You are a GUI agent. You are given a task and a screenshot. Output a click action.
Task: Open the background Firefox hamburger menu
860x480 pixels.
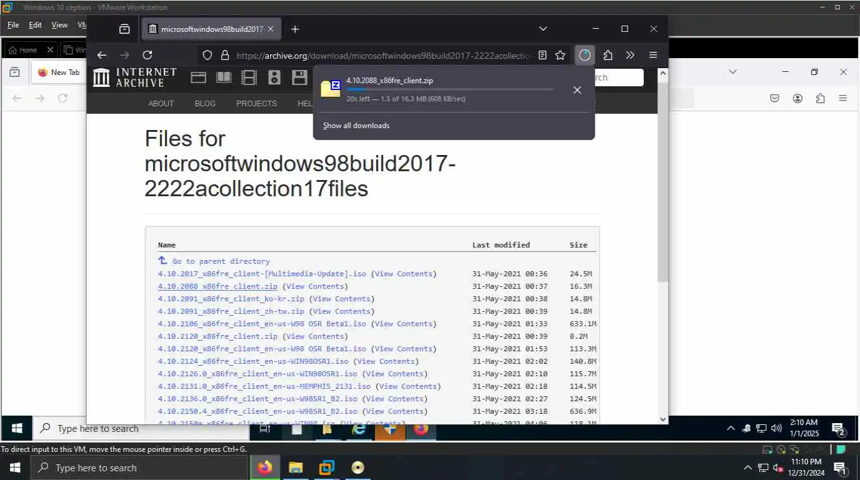(843, 98)
